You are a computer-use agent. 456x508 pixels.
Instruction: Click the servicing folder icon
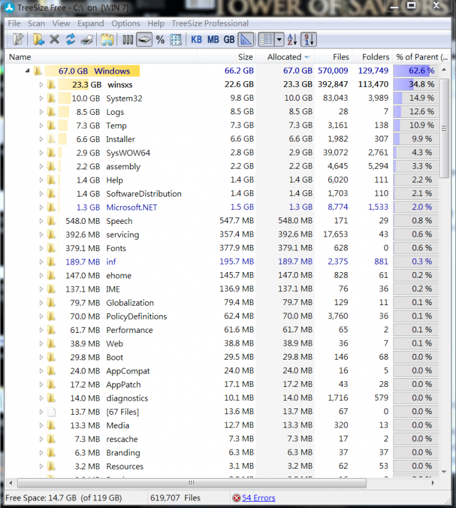coord(51,234)
